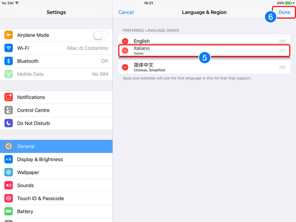Toggle the Airplane Mode switch
Viewport: 296px width, 222px height.
click(x=101, y=35)
